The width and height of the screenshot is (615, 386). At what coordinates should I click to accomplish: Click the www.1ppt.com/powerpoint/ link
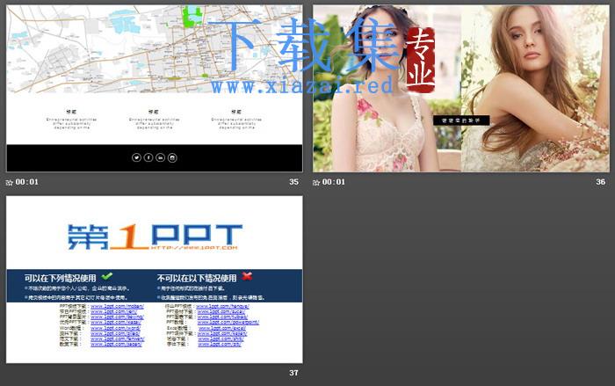[228, 323]
